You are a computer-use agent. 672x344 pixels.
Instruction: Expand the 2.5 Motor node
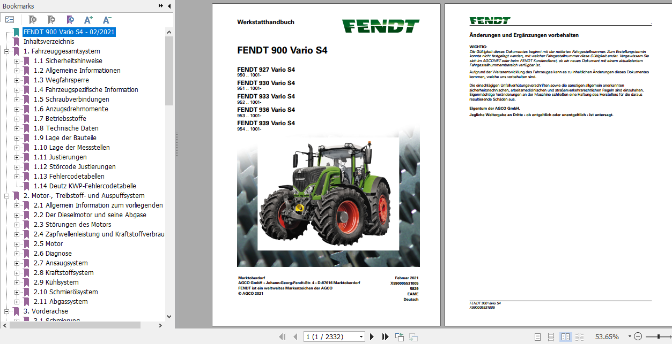(17, 244)
